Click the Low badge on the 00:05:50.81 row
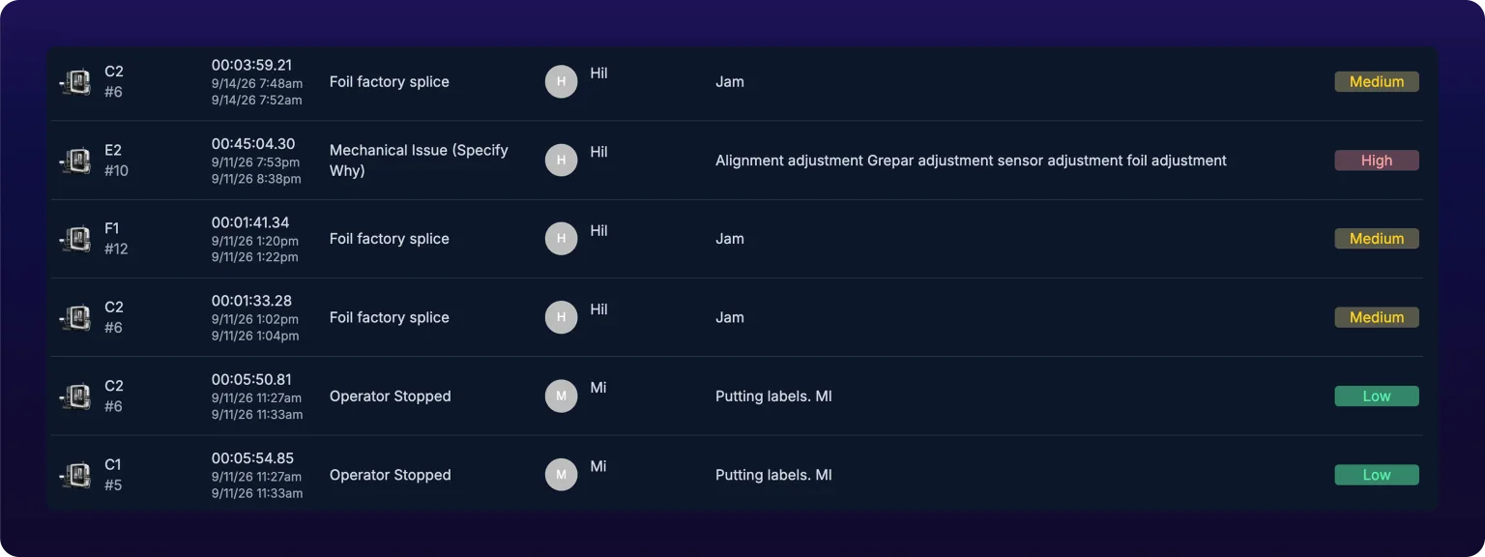The image size is (1485, 557). pyautogui.click(x=1377, y=396)
